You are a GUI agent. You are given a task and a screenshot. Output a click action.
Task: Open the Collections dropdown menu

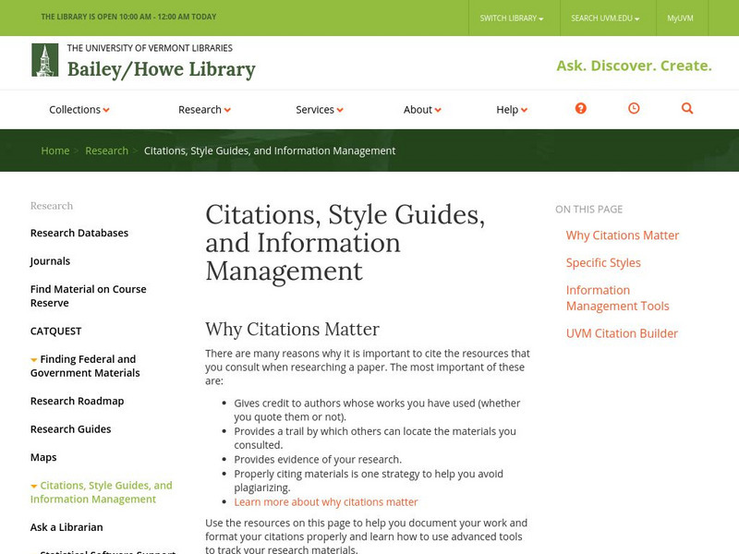[79, 110]
